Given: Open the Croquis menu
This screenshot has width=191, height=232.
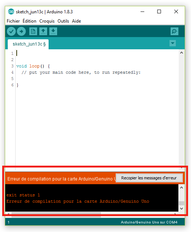Looking at the screenshot, I should (47, 21).
